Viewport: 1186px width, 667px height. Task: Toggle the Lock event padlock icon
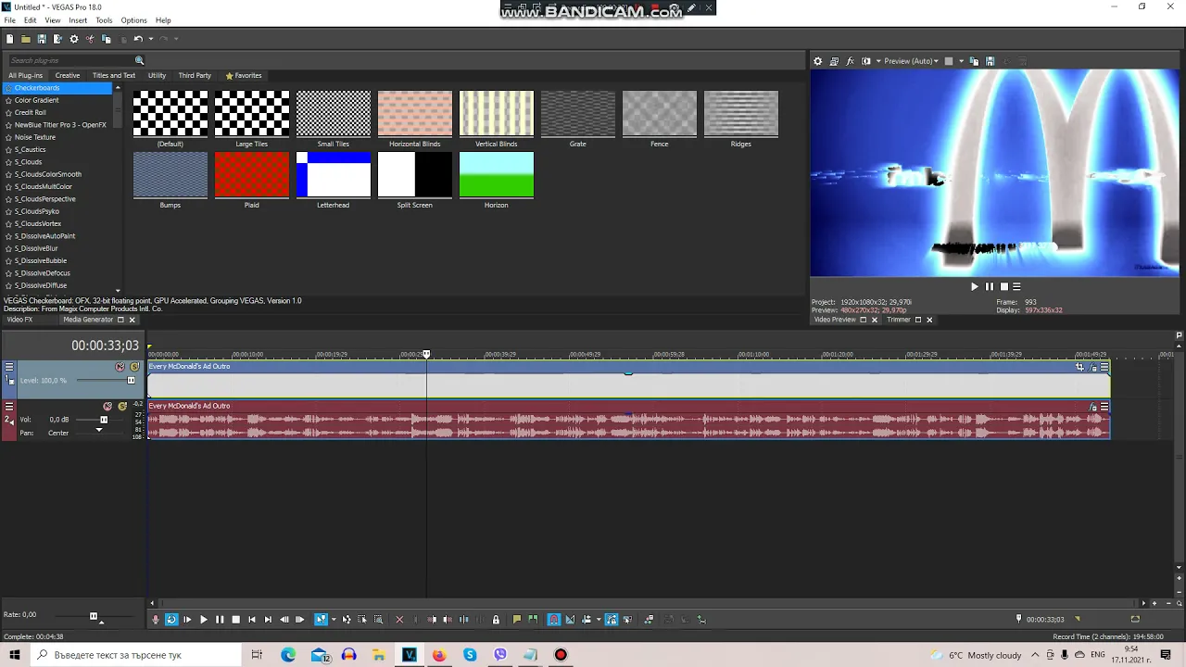[x=496, y=620]
